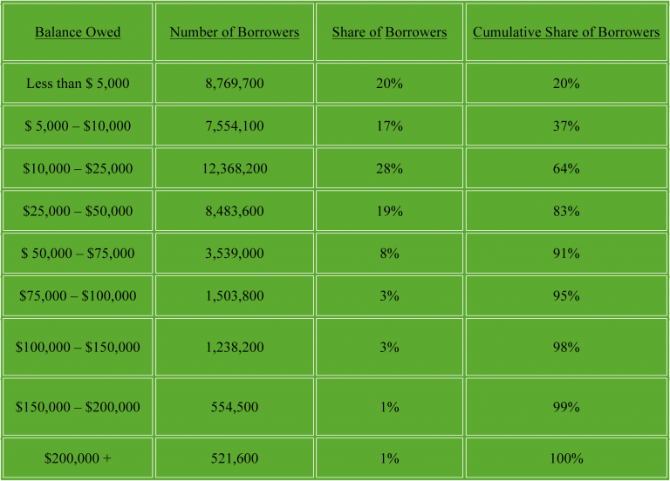Screen dimensions: 670x481
Task: Select the 8,769,700 borrowers cell
Action: click(x=235, y=83)
